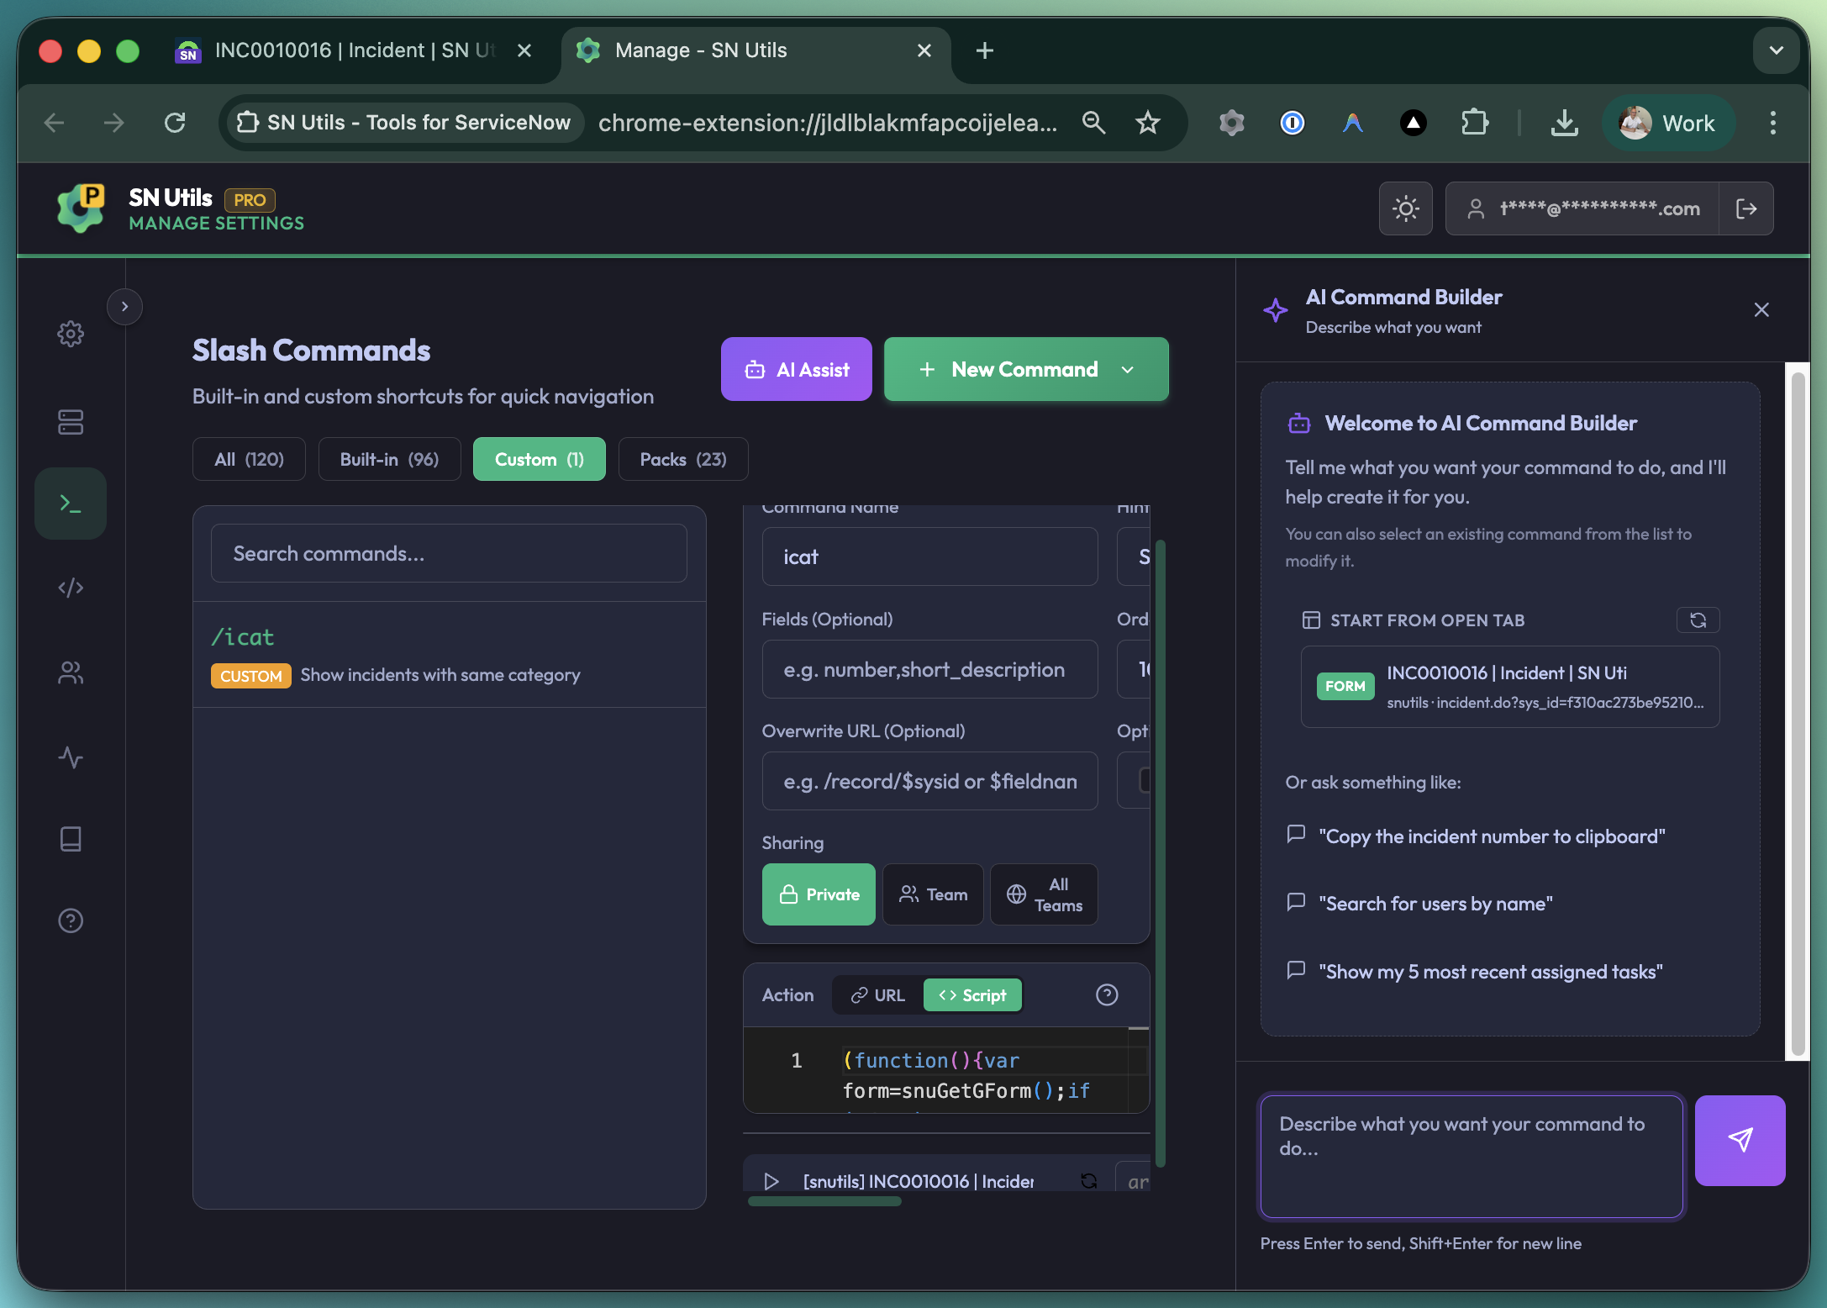Set sharing to All Teams

point(1044,894)
